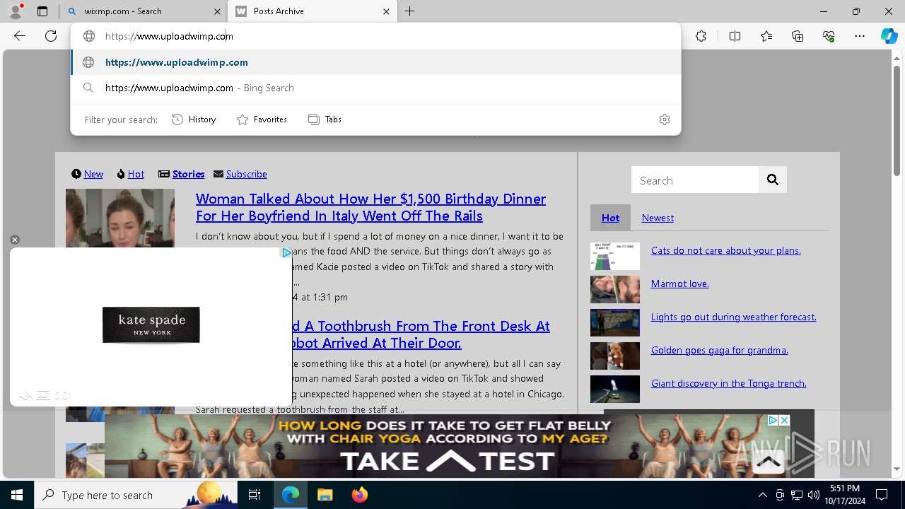
Task: Open Task View on the taskbar
Action: (255, 495)
